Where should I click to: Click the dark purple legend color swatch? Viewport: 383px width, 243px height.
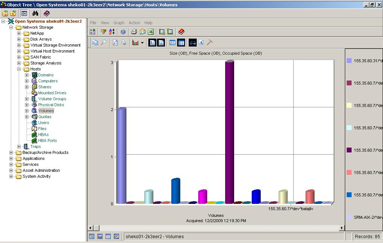pos(349,150)
